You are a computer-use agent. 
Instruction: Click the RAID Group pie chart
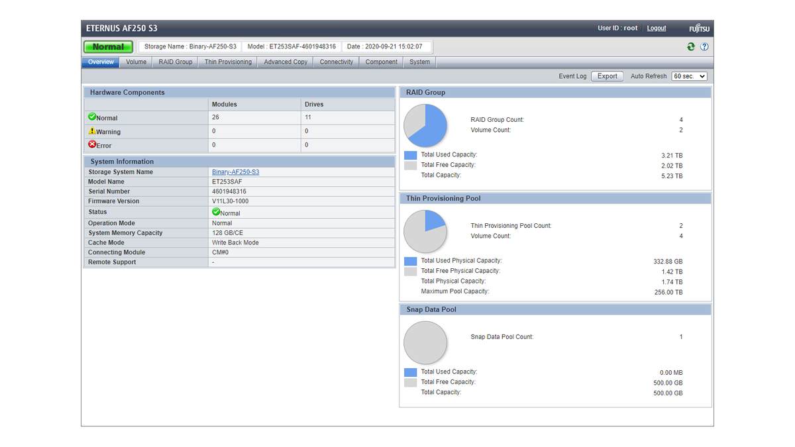(425, 124)
